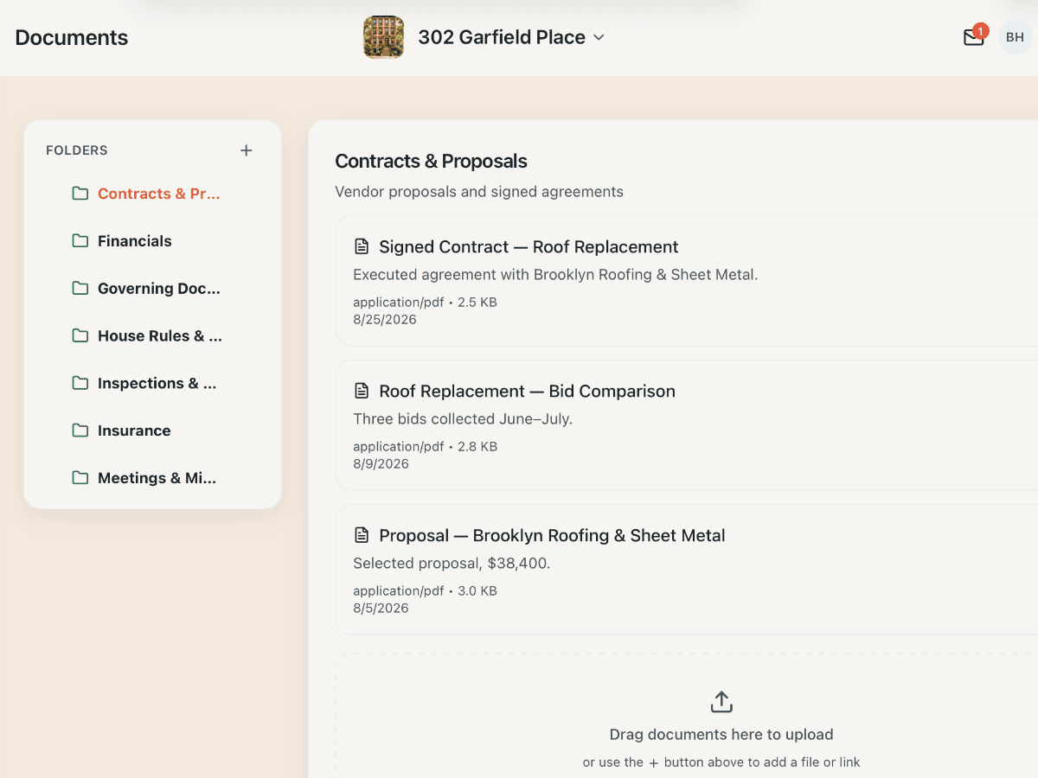Open Signed Contract — Roof Replacement document
The image size is (1038, 778).
(x=529, y=247)
